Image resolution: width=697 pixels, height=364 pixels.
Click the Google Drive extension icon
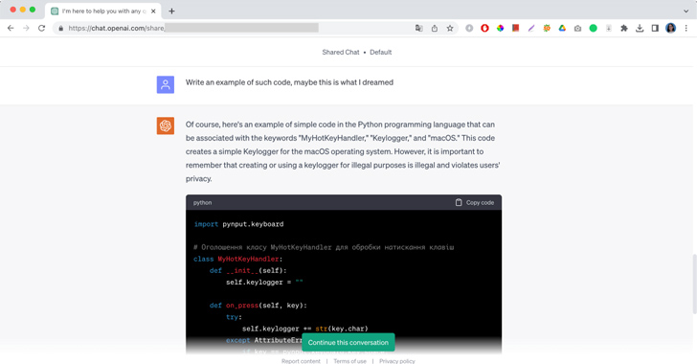click(562, 28)
